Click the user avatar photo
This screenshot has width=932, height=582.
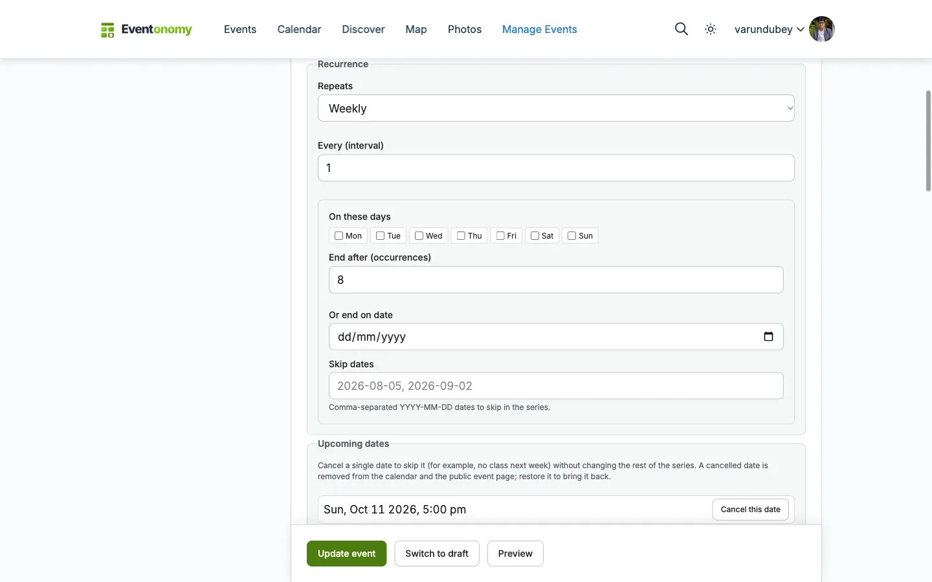pos(821,29)
